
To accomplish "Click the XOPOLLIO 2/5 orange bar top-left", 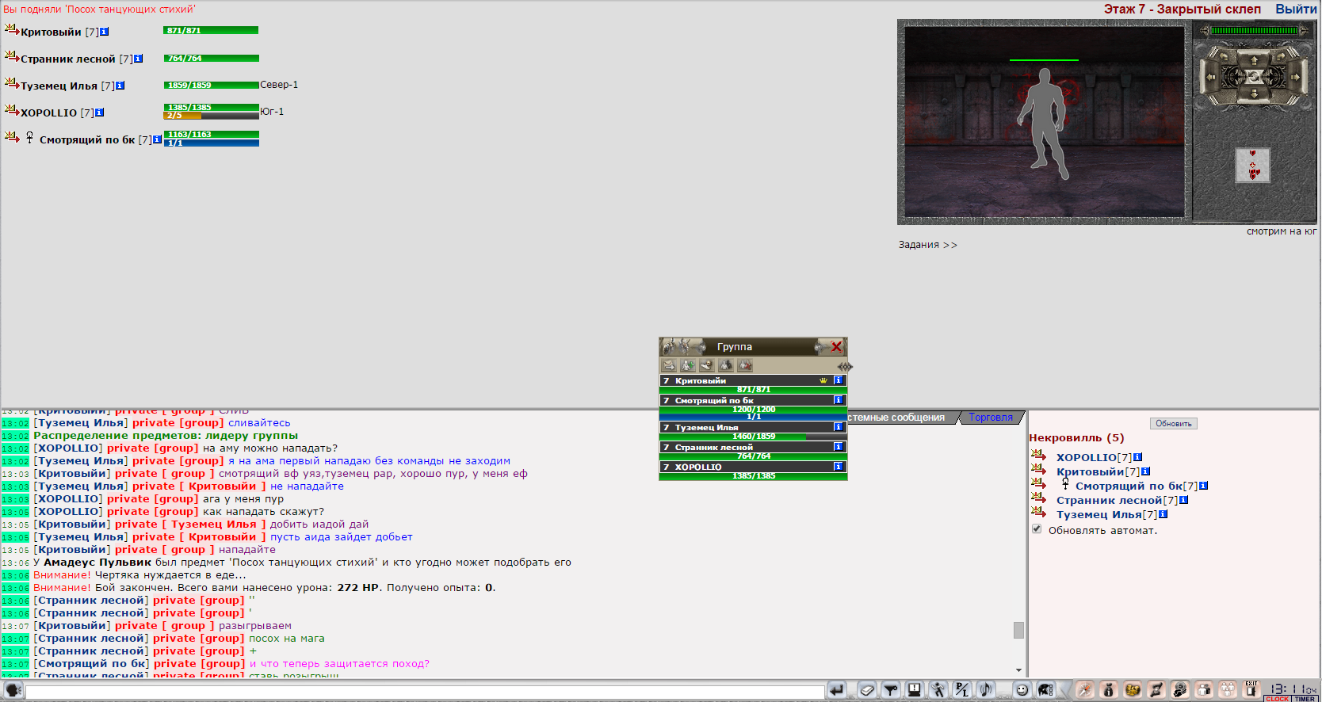I will pyautogui.click(x=211, y=116).
